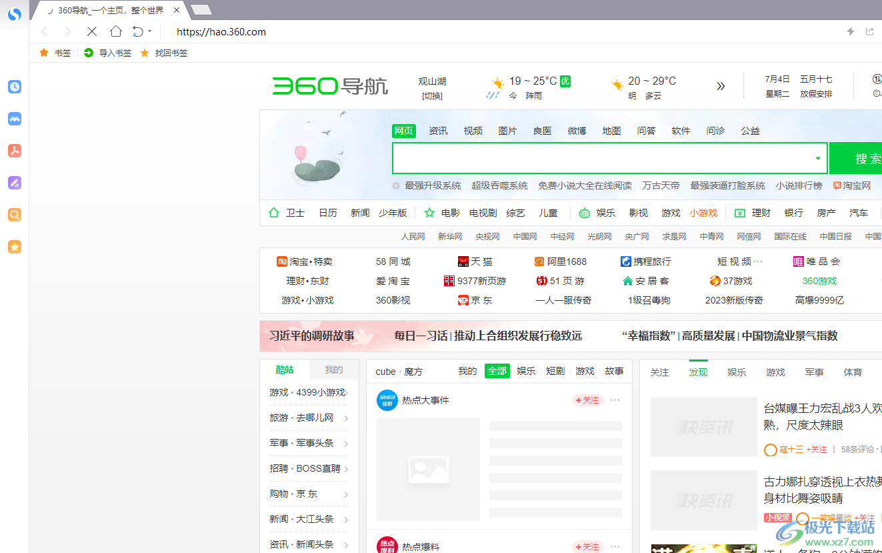Open the purple note-edit sidebar icon
882x553 pixels.
(15, 183)
